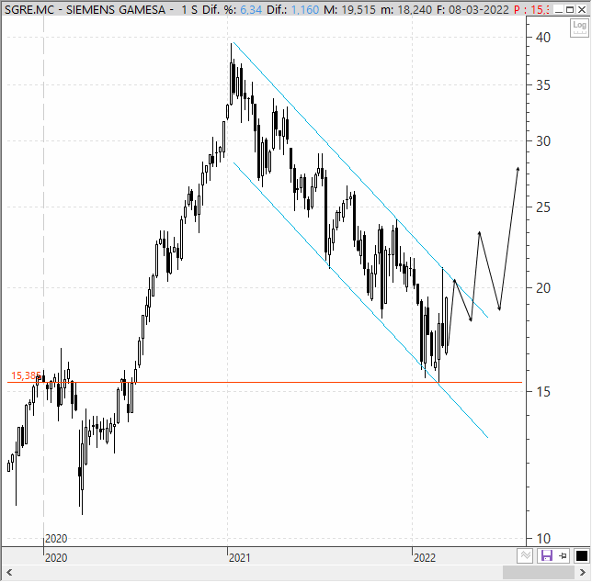Open the black background color swatch
The image size is (592, 582).
tap(581, 555)
